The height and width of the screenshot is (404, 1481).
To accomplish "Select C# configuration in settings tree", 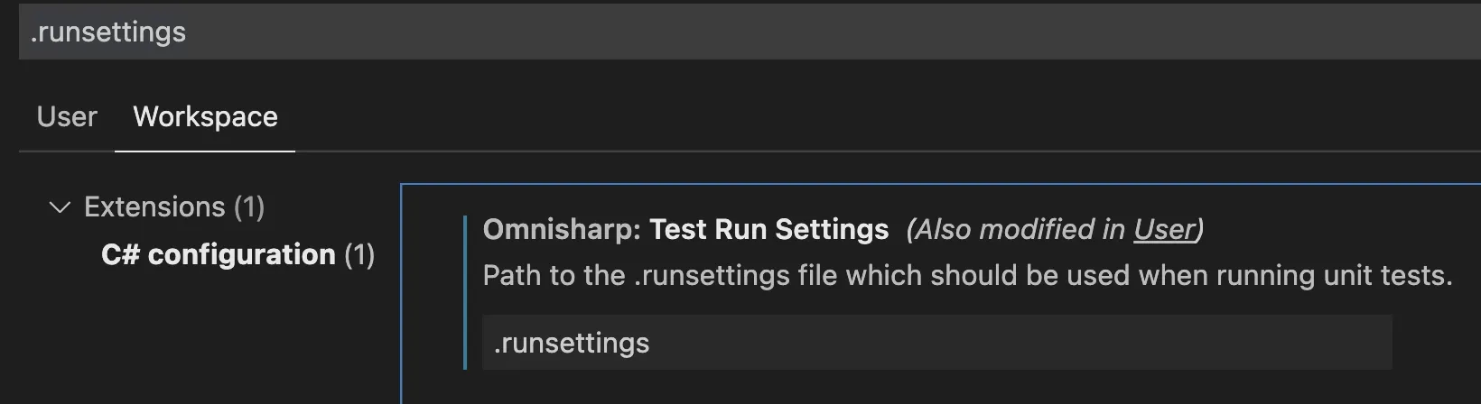I will tap(218, 255).
